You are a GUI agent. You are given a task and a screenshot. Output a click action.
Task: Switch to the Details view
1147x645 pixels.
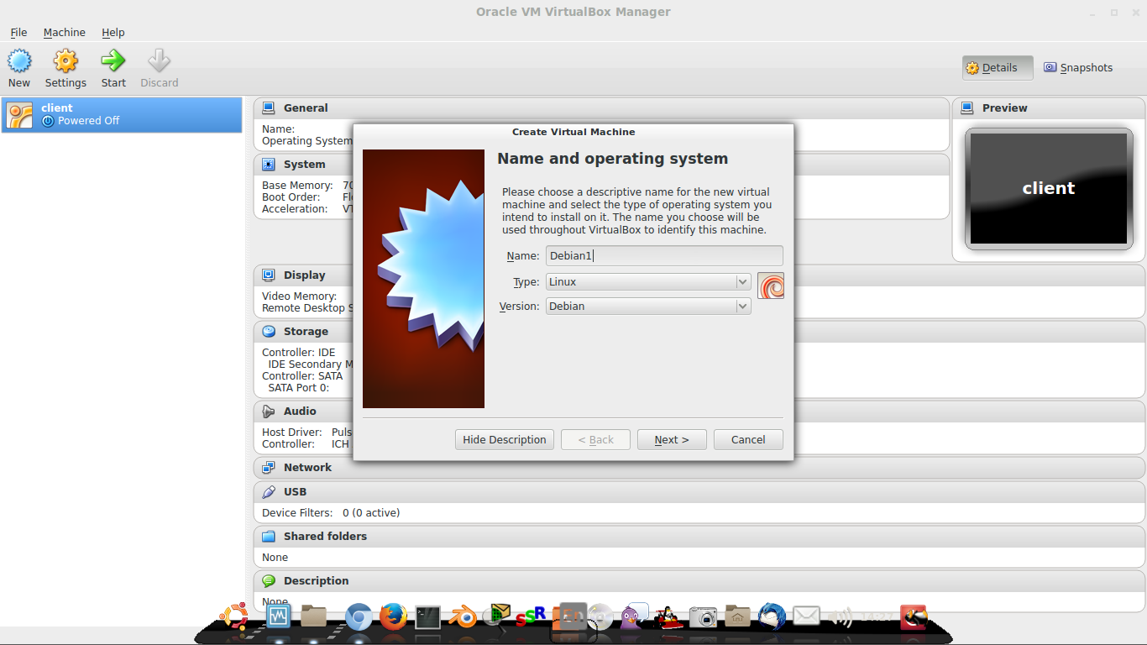[998, 68]
